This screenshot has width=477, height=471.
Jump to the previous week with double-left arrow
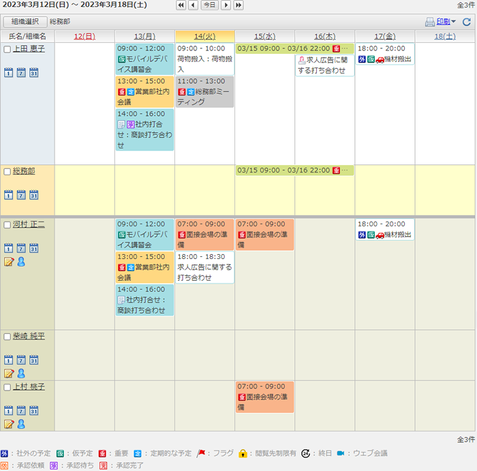(x=181, y=5)
